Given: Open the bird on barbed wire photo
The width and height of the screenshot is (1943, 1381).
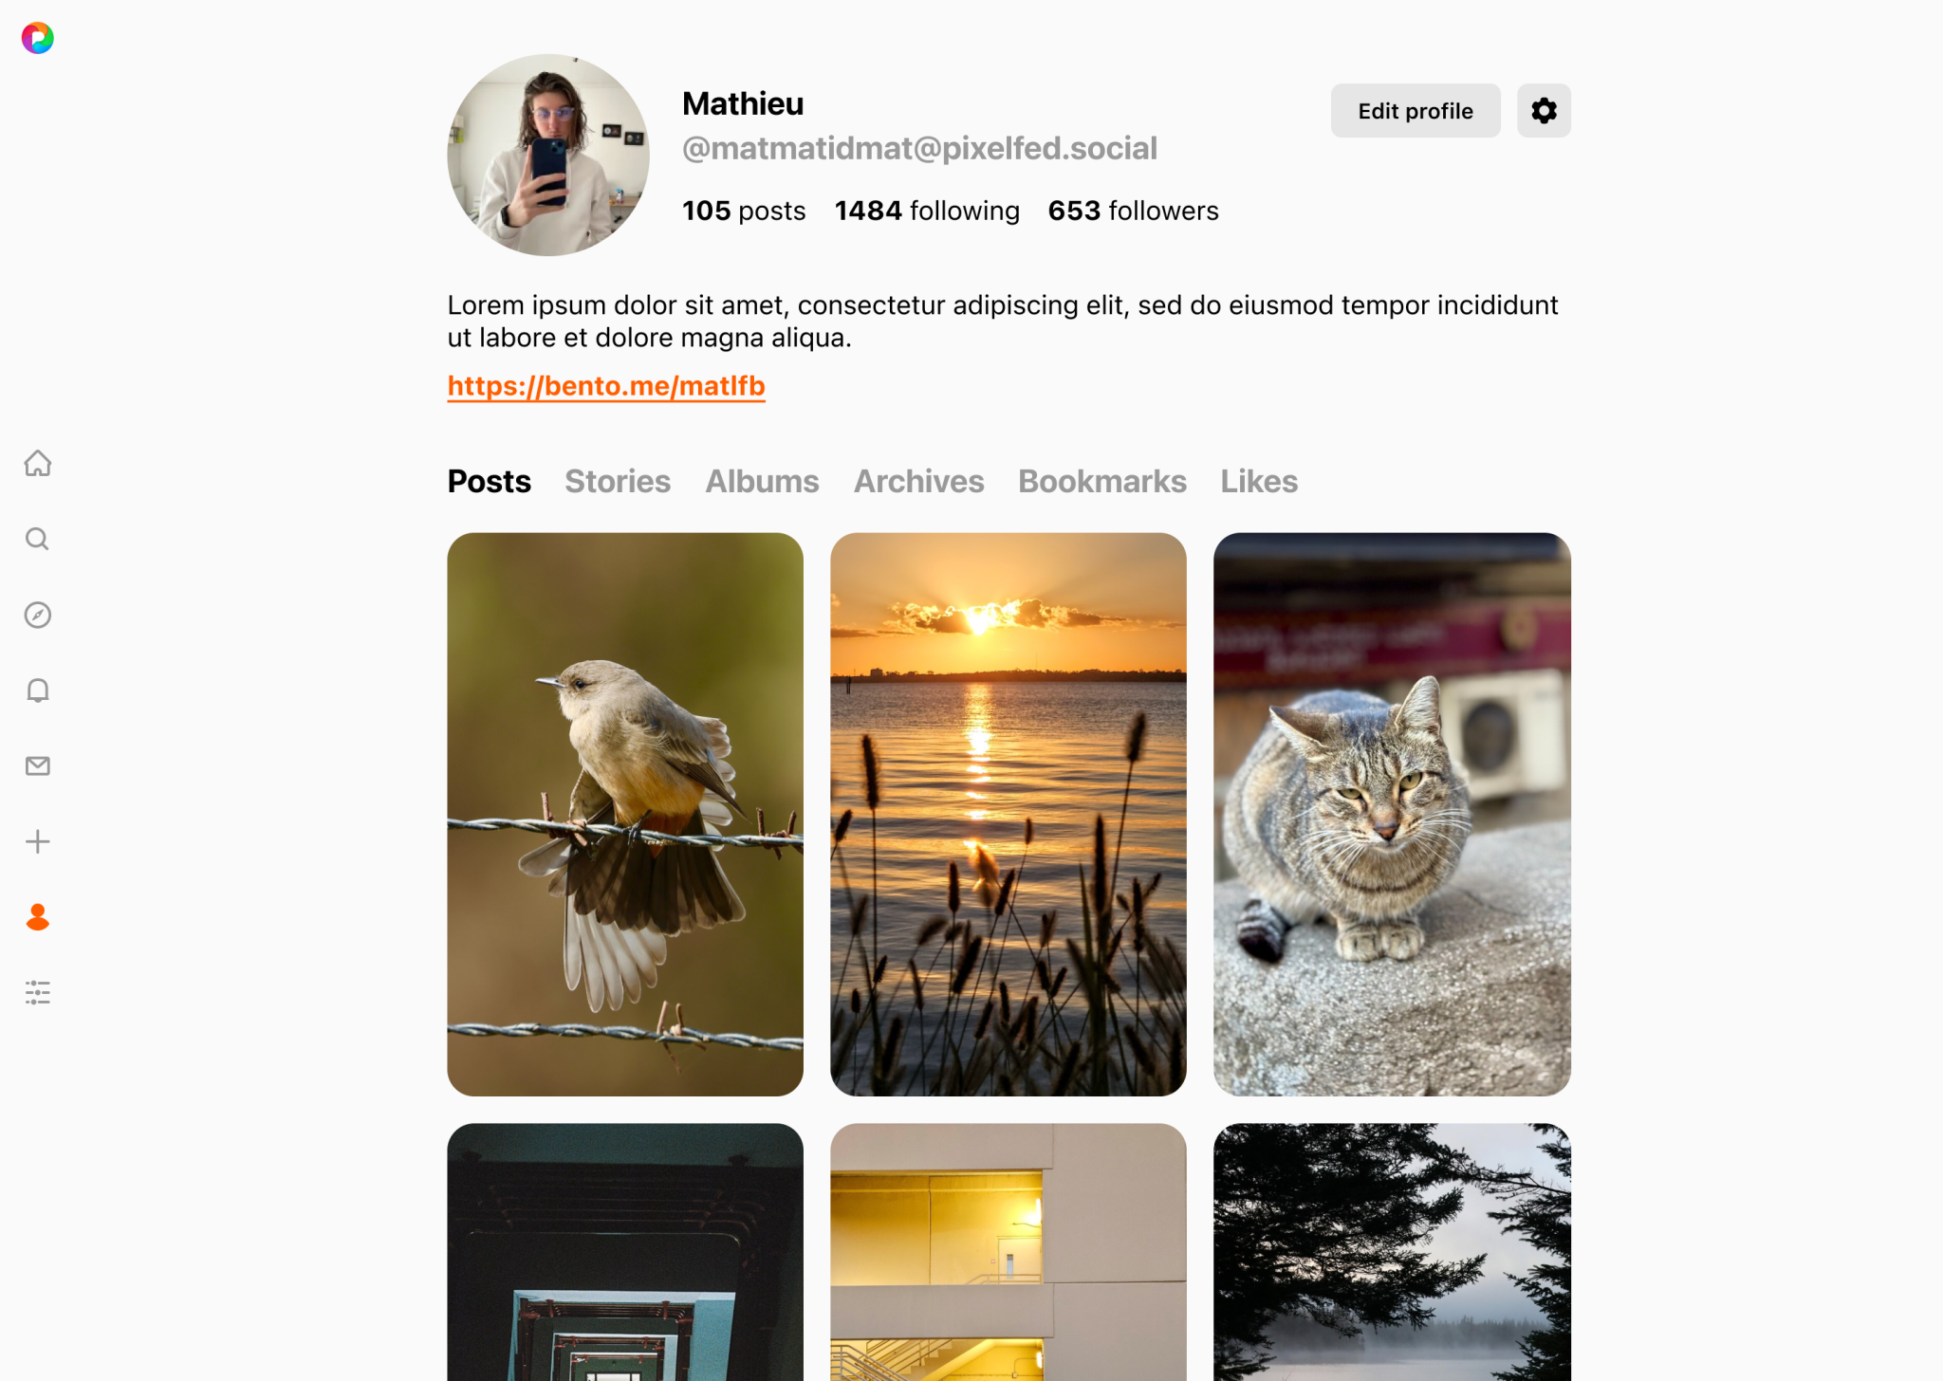Looking at the screenshot, I should click(625, 815).
